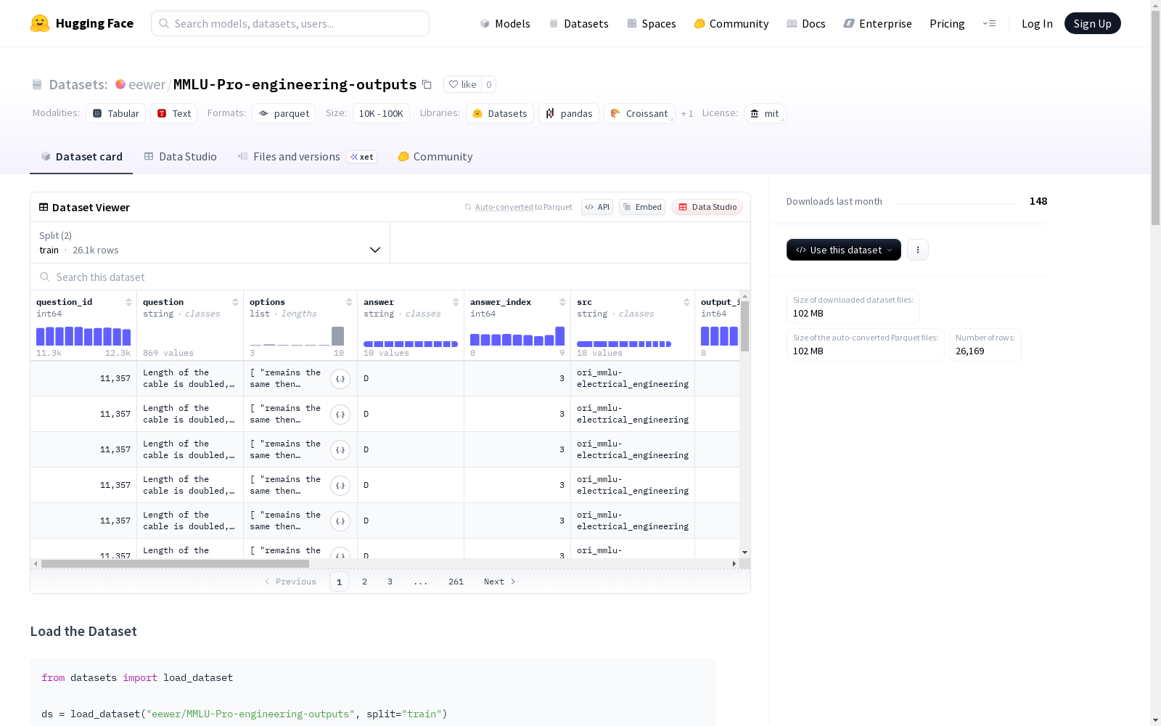Select the parquet format tag
The width and height of the screenshot is (1161, 726).
click(x=284, y=113)
